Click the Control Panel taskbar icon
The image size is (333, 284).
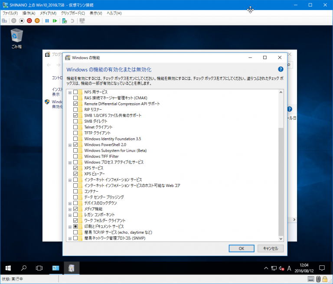point(55,268)
